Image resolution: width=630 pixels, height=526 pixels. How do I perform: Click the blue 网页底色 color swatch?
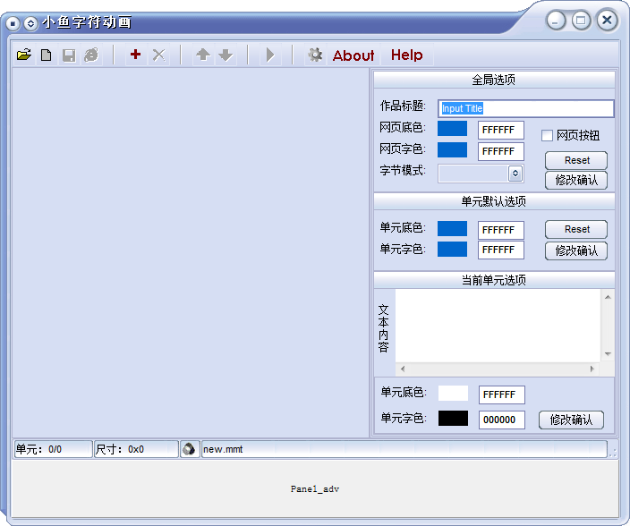(x=452, y=129)
